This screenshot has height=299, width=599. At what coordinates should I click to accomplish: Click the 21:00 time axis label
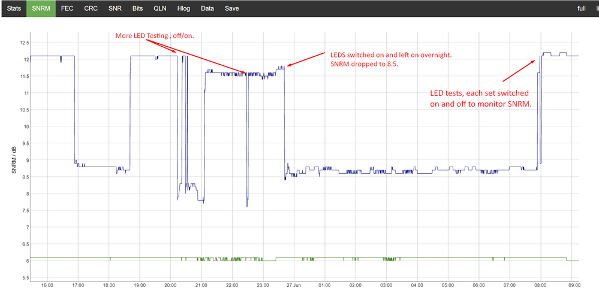(201, 285)
